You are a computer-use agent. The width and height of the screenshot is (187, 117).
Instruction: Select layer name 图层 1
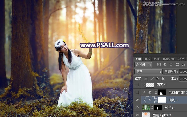point(169,107)
